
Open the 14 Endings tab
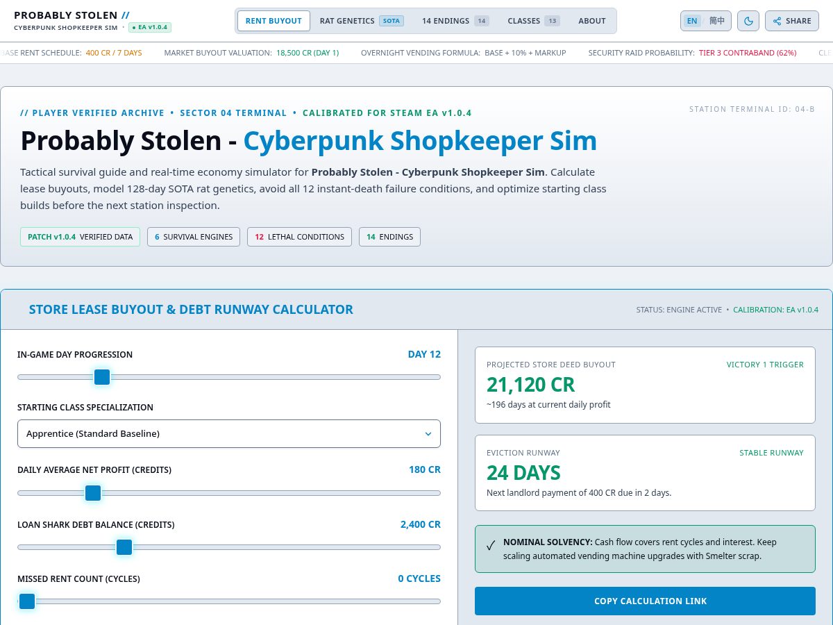[455, 21]
